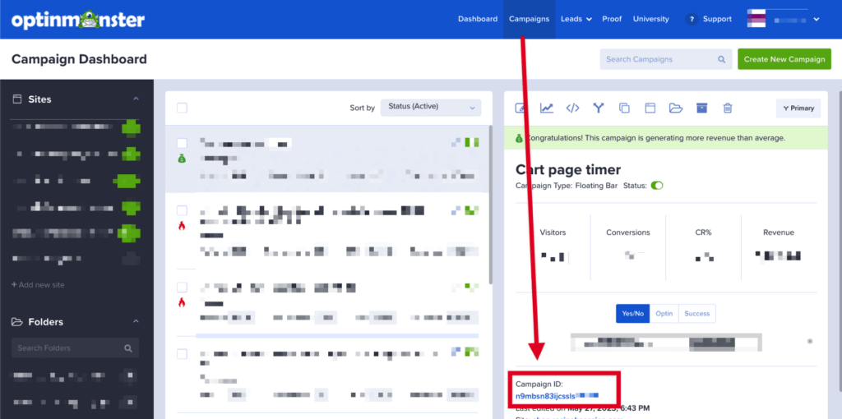Click the search magnifier in Search Campaigns
Viewport: 842px width, 419px height.
(x=721, y=59)
